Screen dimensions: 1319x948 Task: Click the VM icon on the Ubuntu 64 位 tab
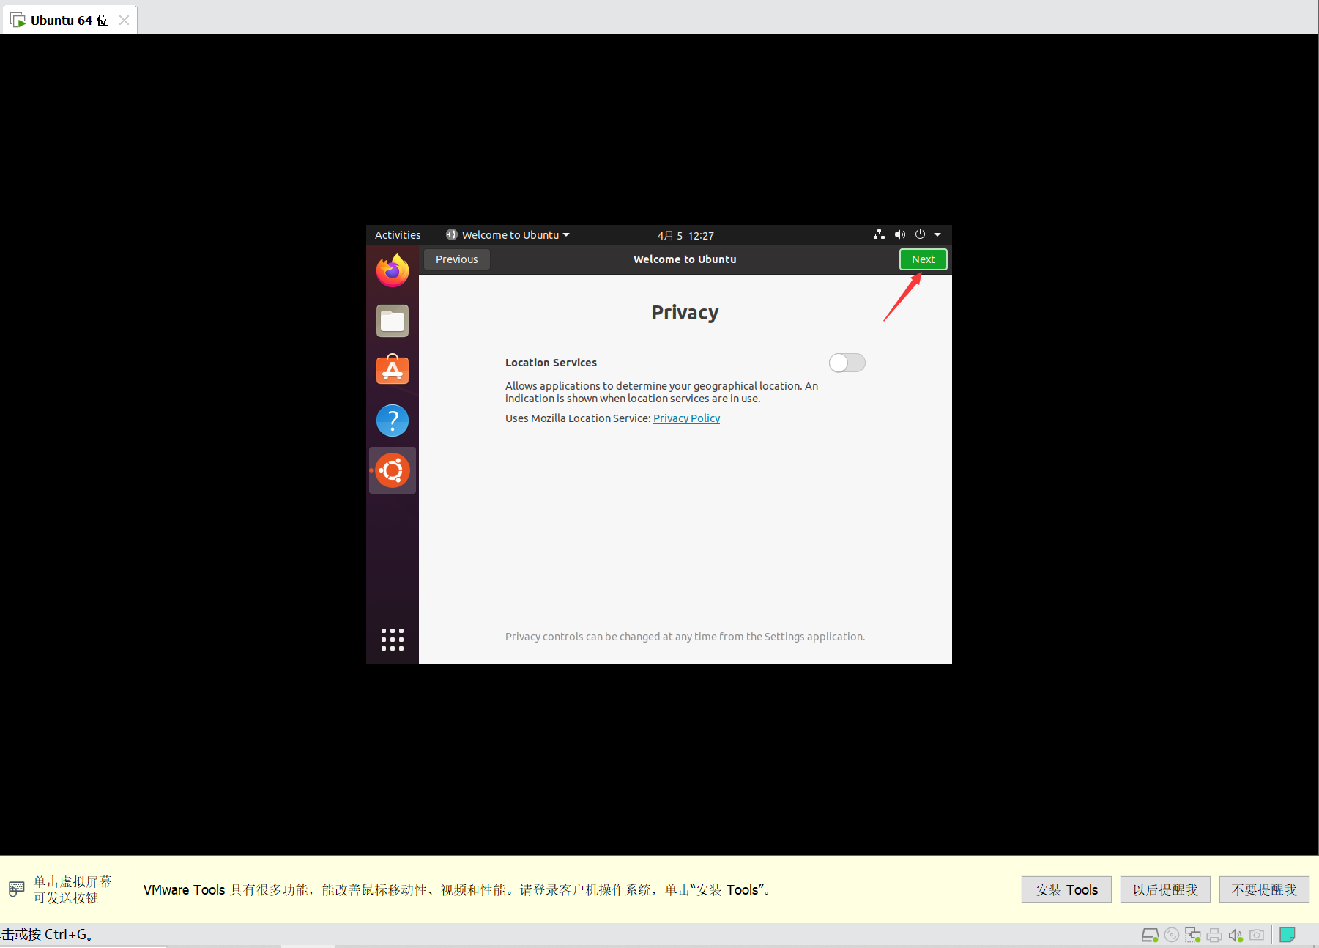point(18,20)
